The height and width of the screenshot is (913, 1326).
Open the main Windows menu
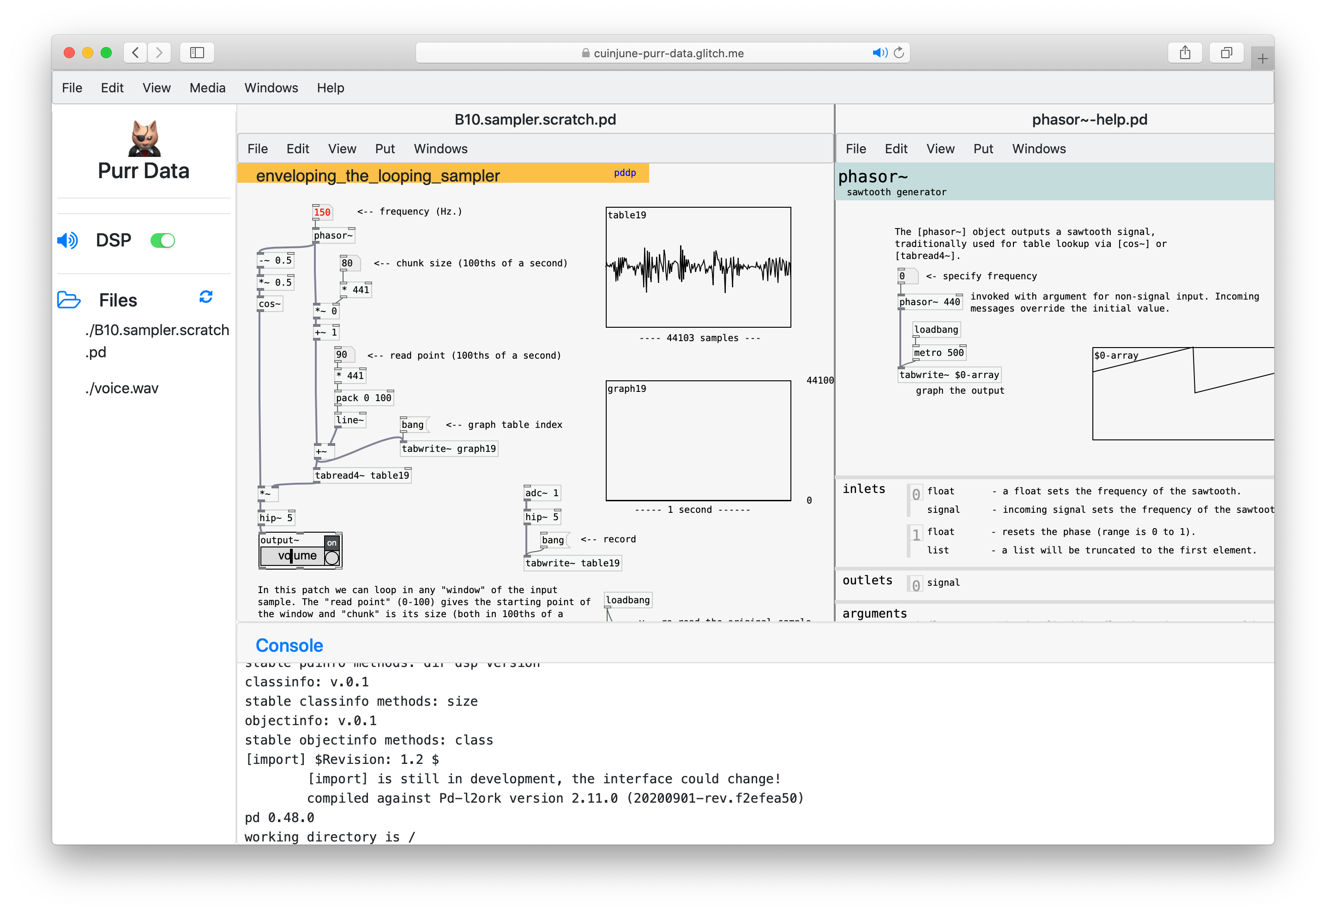(x=271, y=88)
